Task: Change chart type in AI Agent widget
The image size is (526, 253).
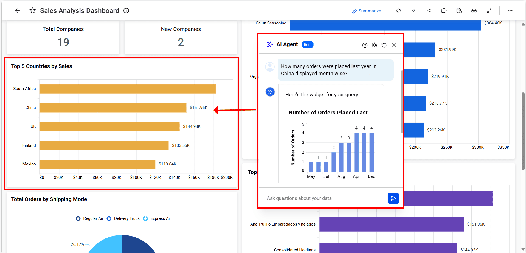Action: (x=375, y=45)
